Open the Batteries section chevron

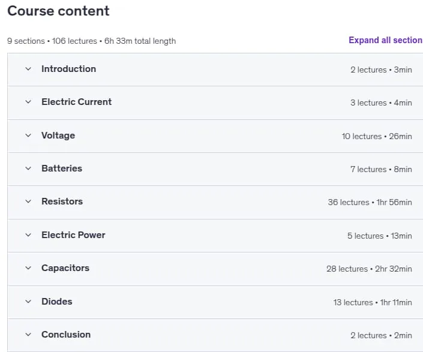click(28, 169)
